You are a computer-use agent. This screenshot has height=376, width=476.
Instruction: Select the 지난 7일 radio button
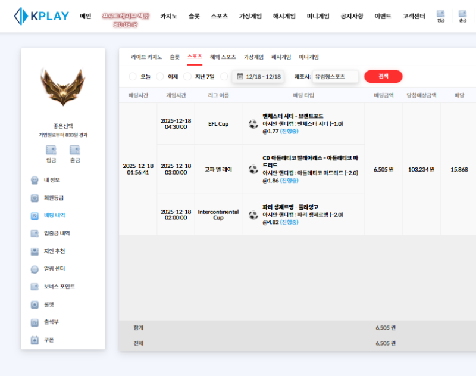click(187, 76)
